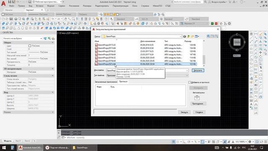Click the red X toolbar icon
This screenshot has width=268, height=151.
216,23
